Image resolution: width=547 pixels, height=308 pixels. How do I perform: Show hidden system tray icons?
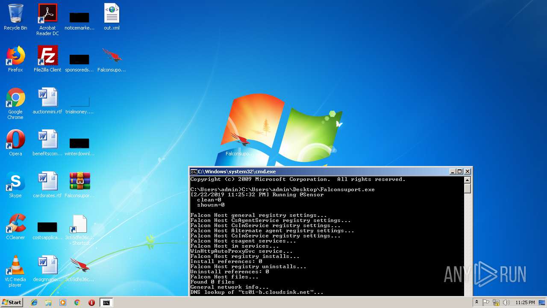pos(476,302)
